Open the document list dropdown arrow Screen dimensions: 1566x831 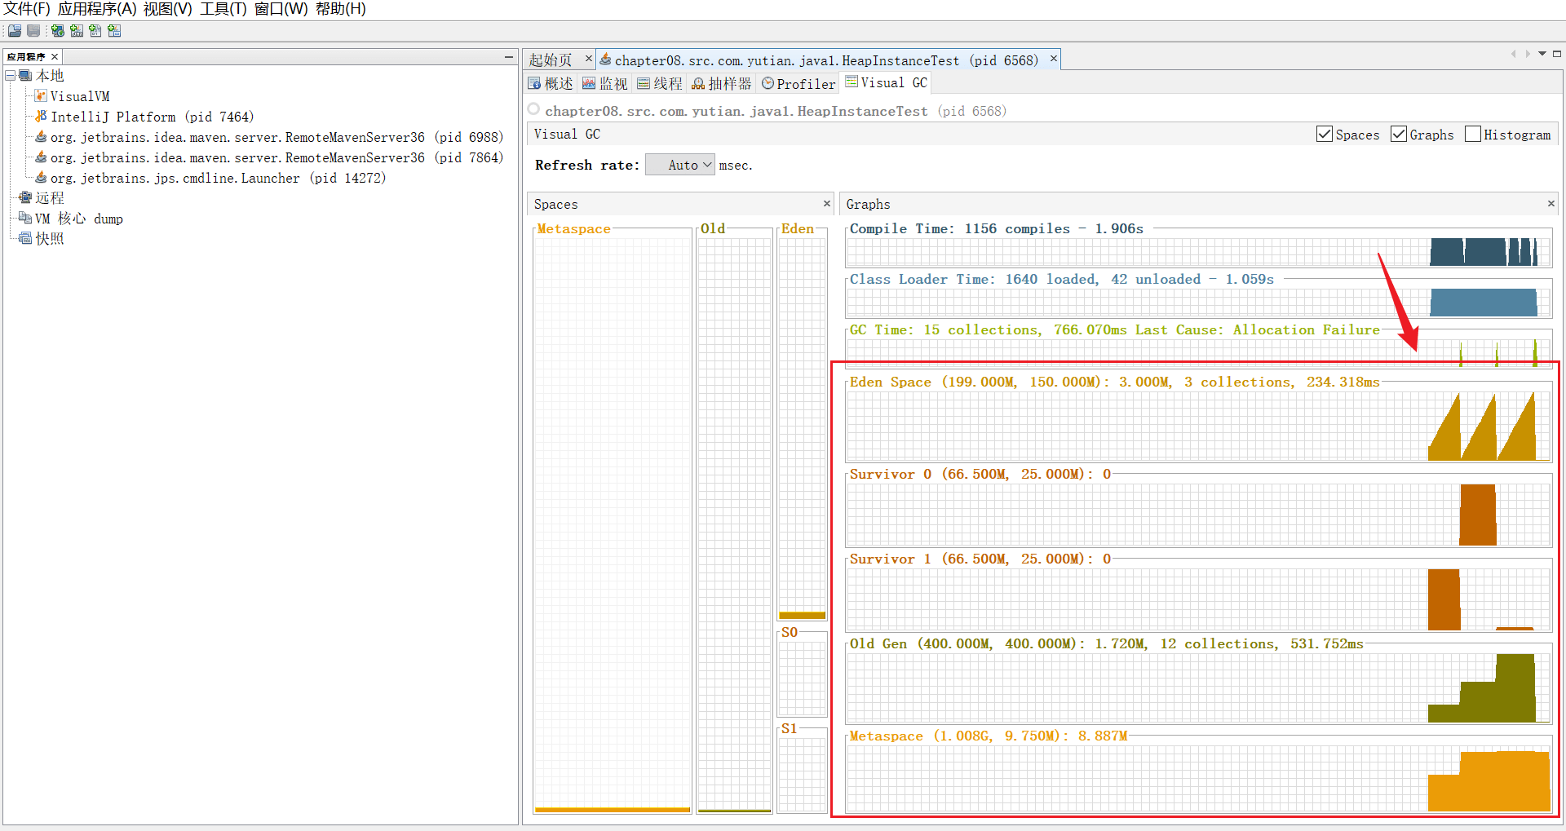1542,54
